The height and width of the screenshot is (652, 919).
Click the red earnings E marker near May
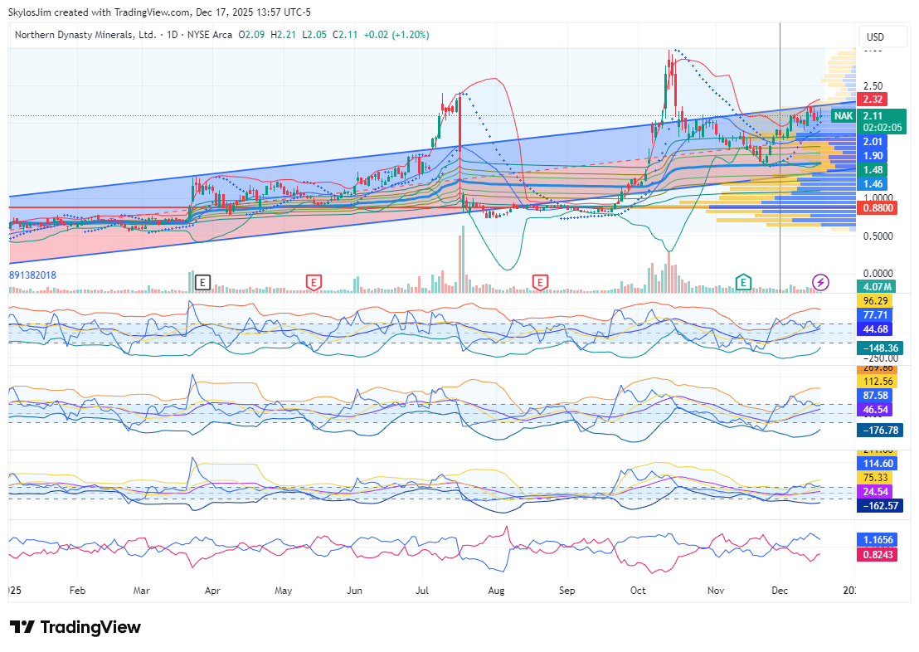(x=314, y=283)
